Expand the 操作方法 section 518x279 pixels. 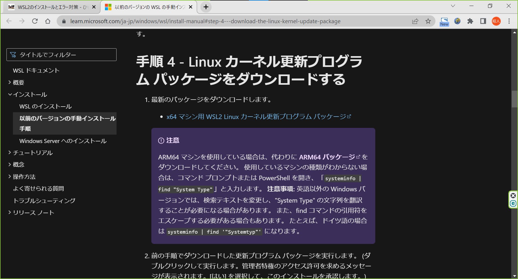click(22, 177)
